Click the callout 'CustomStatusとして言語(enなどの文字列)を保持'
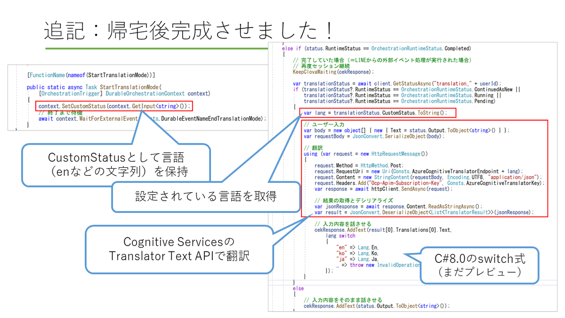Viewport: 565px width, 318px height. click(x=115, y=165)
